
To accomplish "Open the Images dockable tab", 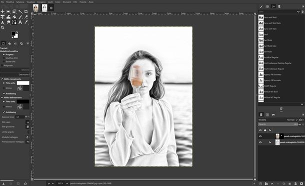I will (x=21, y=43).
